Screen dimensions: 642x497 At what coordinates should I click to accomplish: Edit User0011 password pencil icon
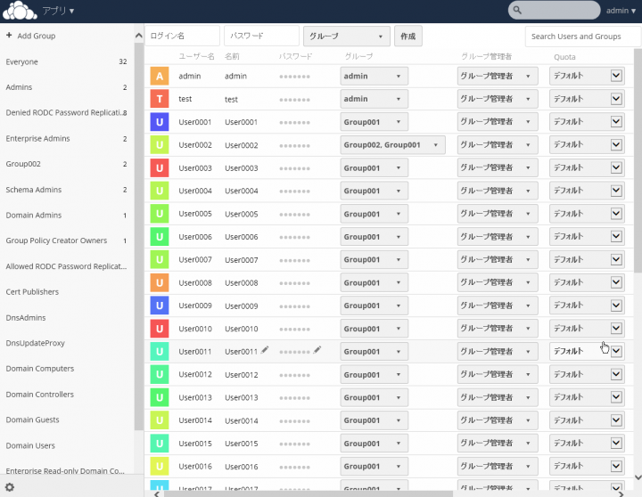point(317,350)
